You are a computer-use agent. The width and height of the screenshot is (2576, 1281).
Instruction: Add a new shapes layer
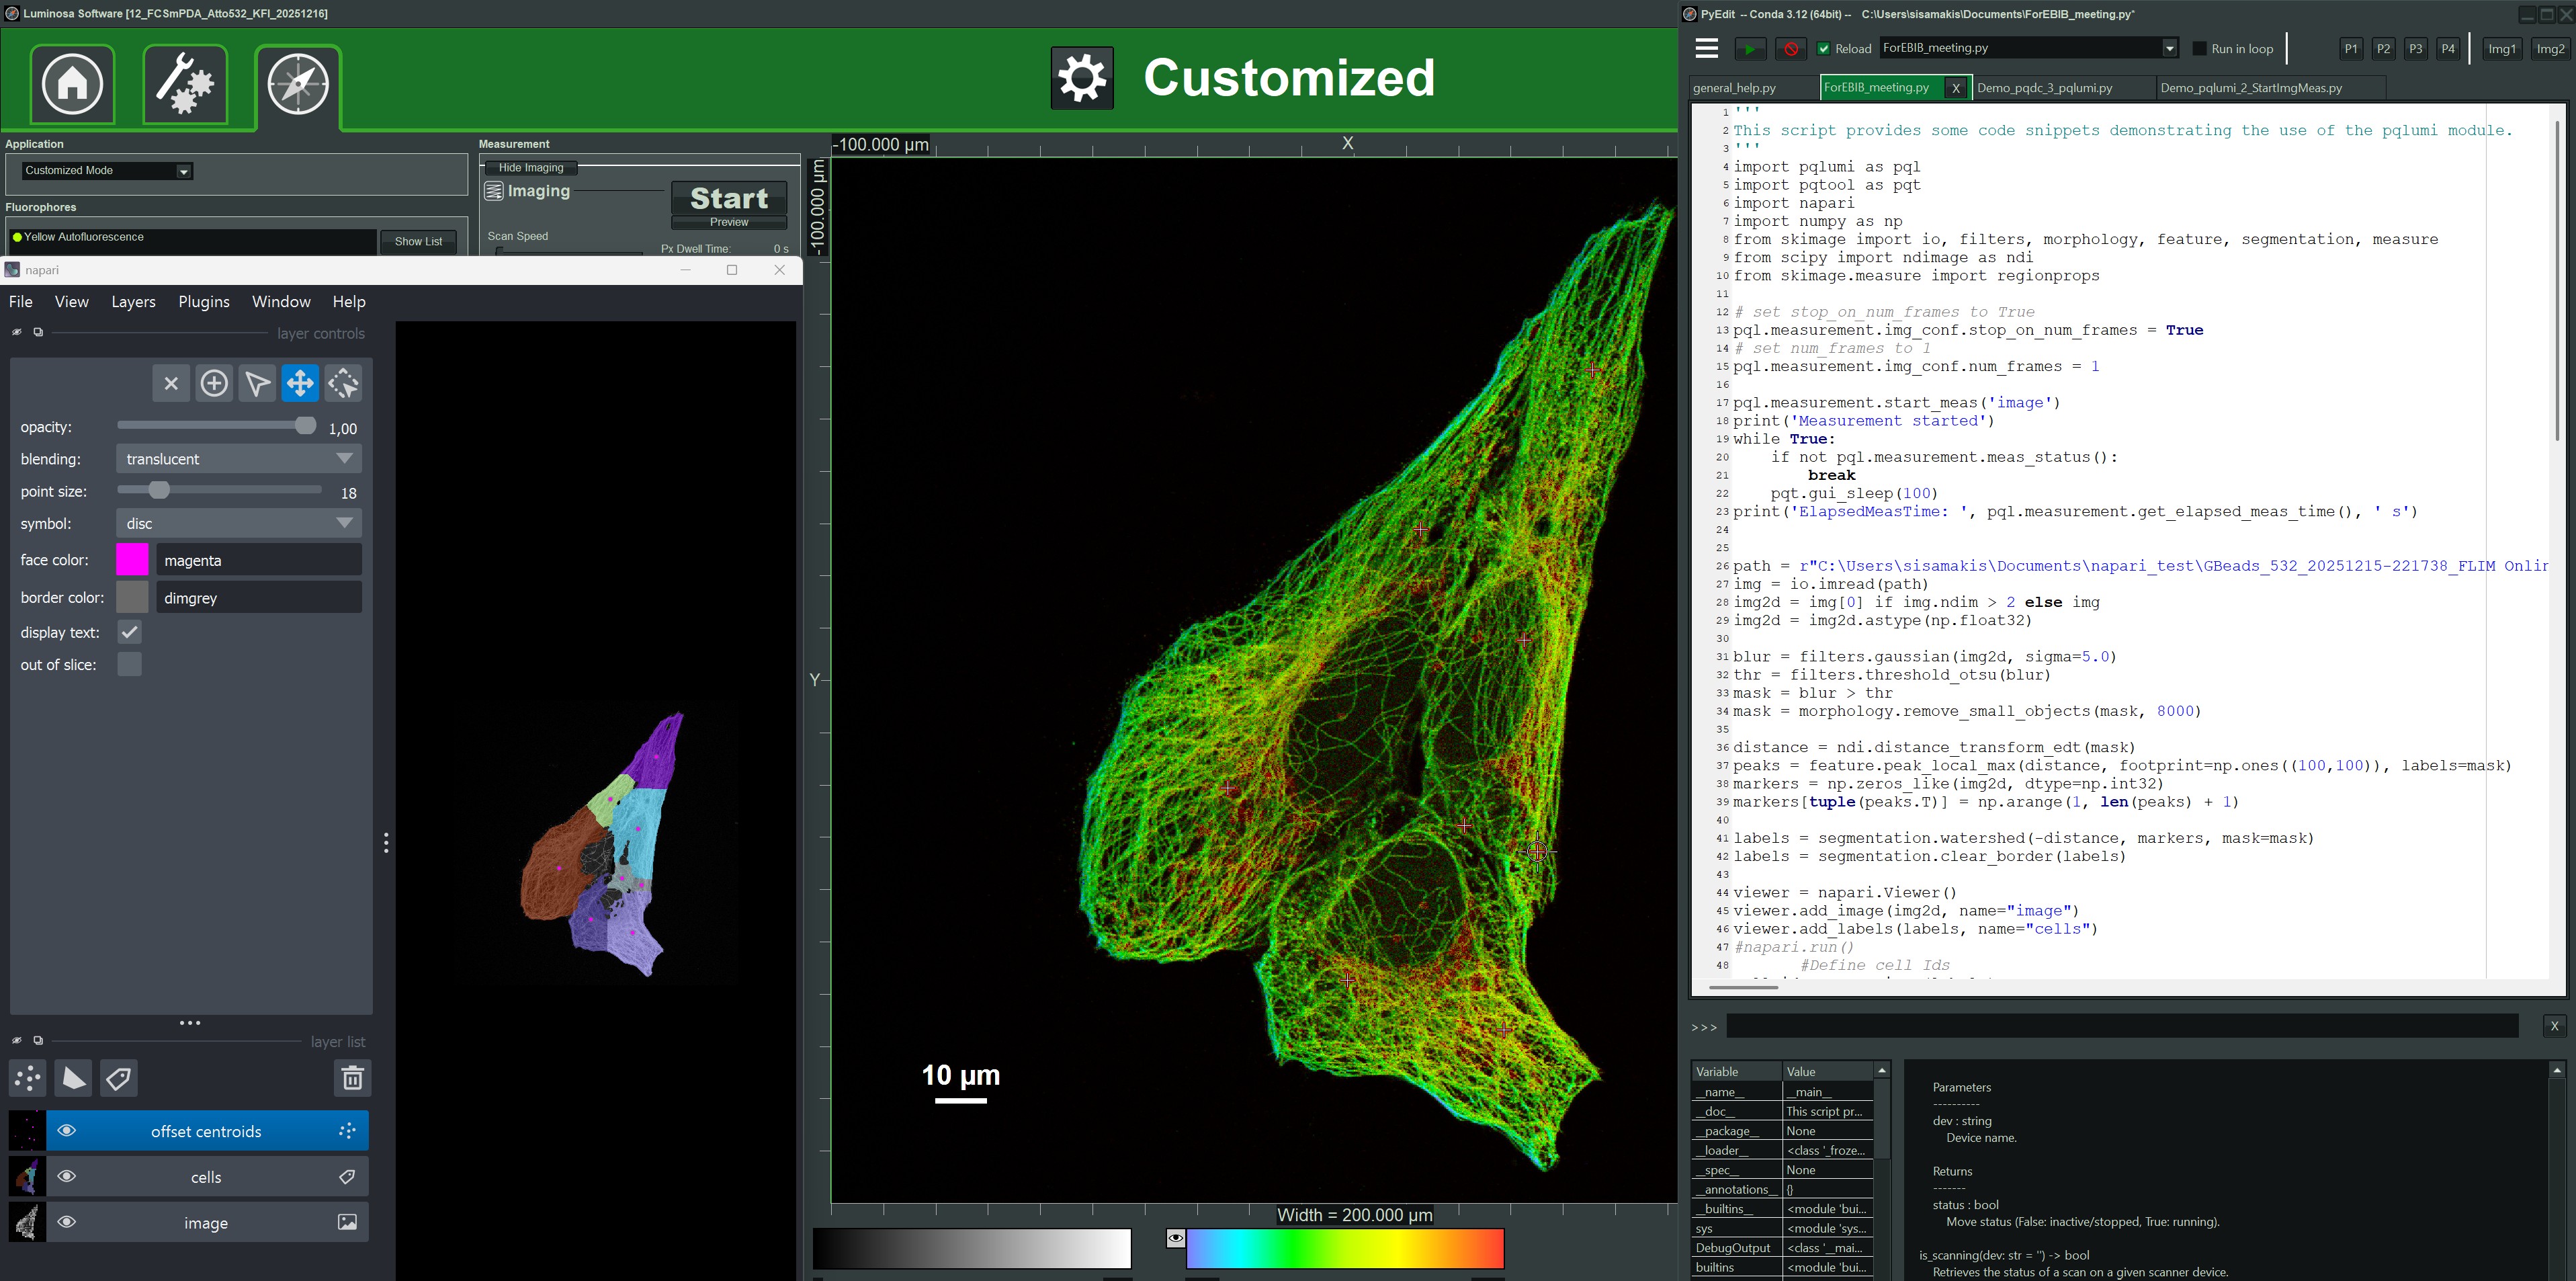pyautogui.click(x=73, y=1078)
